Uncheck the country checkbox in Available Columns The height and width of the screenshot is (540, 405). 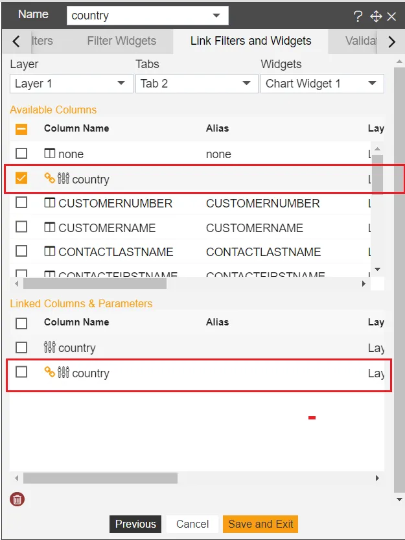[21, 178]
